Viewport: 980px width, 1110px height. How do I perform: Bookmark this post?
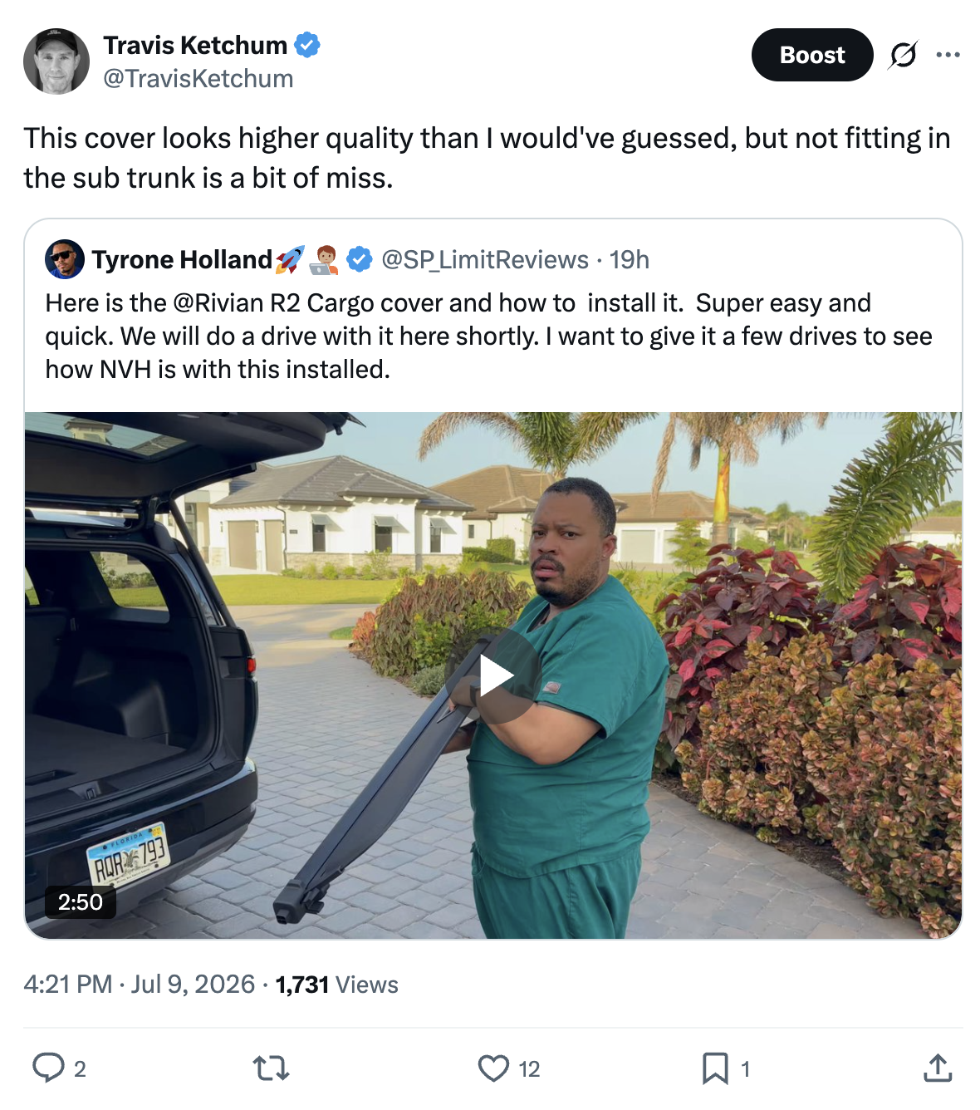click(715, 1068)
